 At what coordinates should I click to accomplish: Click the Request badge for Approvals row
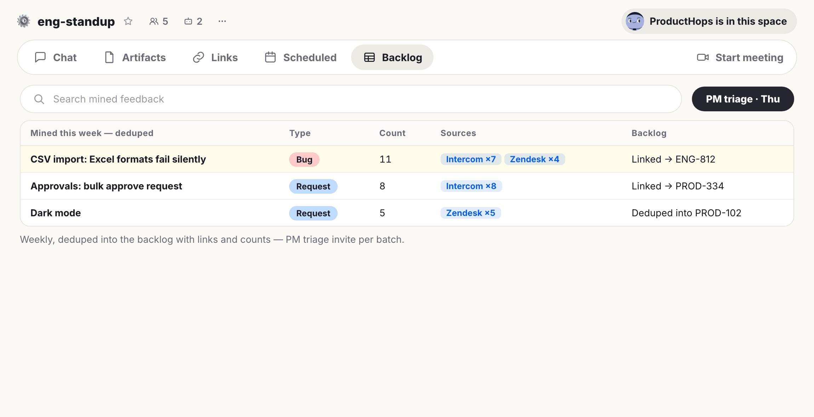[313, 186]
